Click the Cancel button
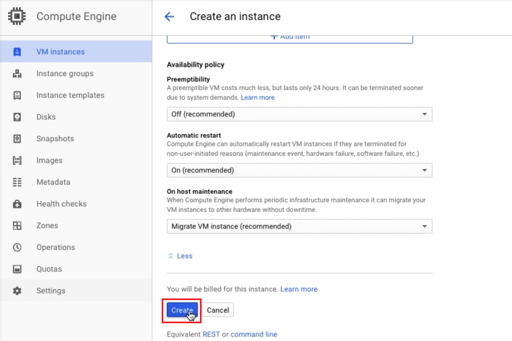 218,310
